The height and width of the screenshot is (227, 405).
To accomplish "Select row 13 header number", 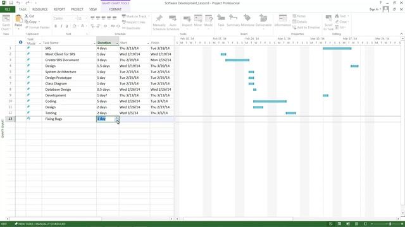I will [10, 119].
